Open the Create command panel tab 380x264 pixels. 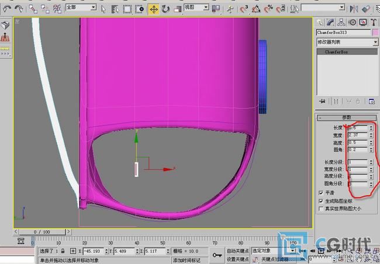tap(320, 22)
